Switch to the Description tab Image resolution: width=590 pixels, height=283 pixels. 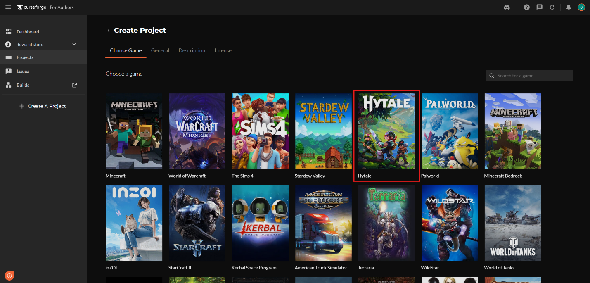[192, 50]
